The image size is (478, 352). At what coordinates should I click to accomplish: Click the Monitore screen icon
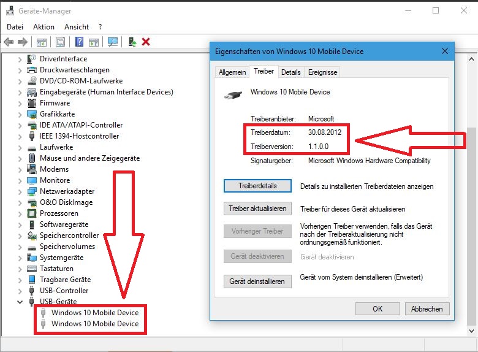tap(32, 180)
